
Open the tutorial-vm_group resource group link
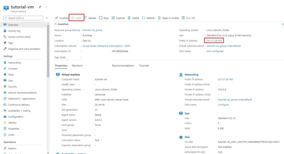tap(93, 30)
